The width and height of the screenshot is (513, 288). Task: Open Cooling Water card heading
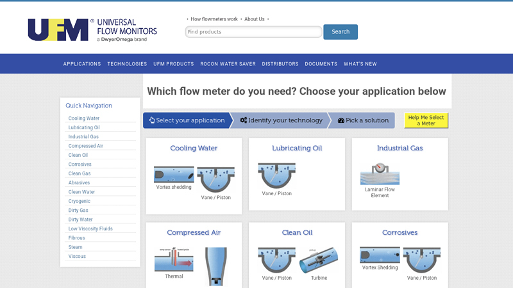tap(194, 148)
